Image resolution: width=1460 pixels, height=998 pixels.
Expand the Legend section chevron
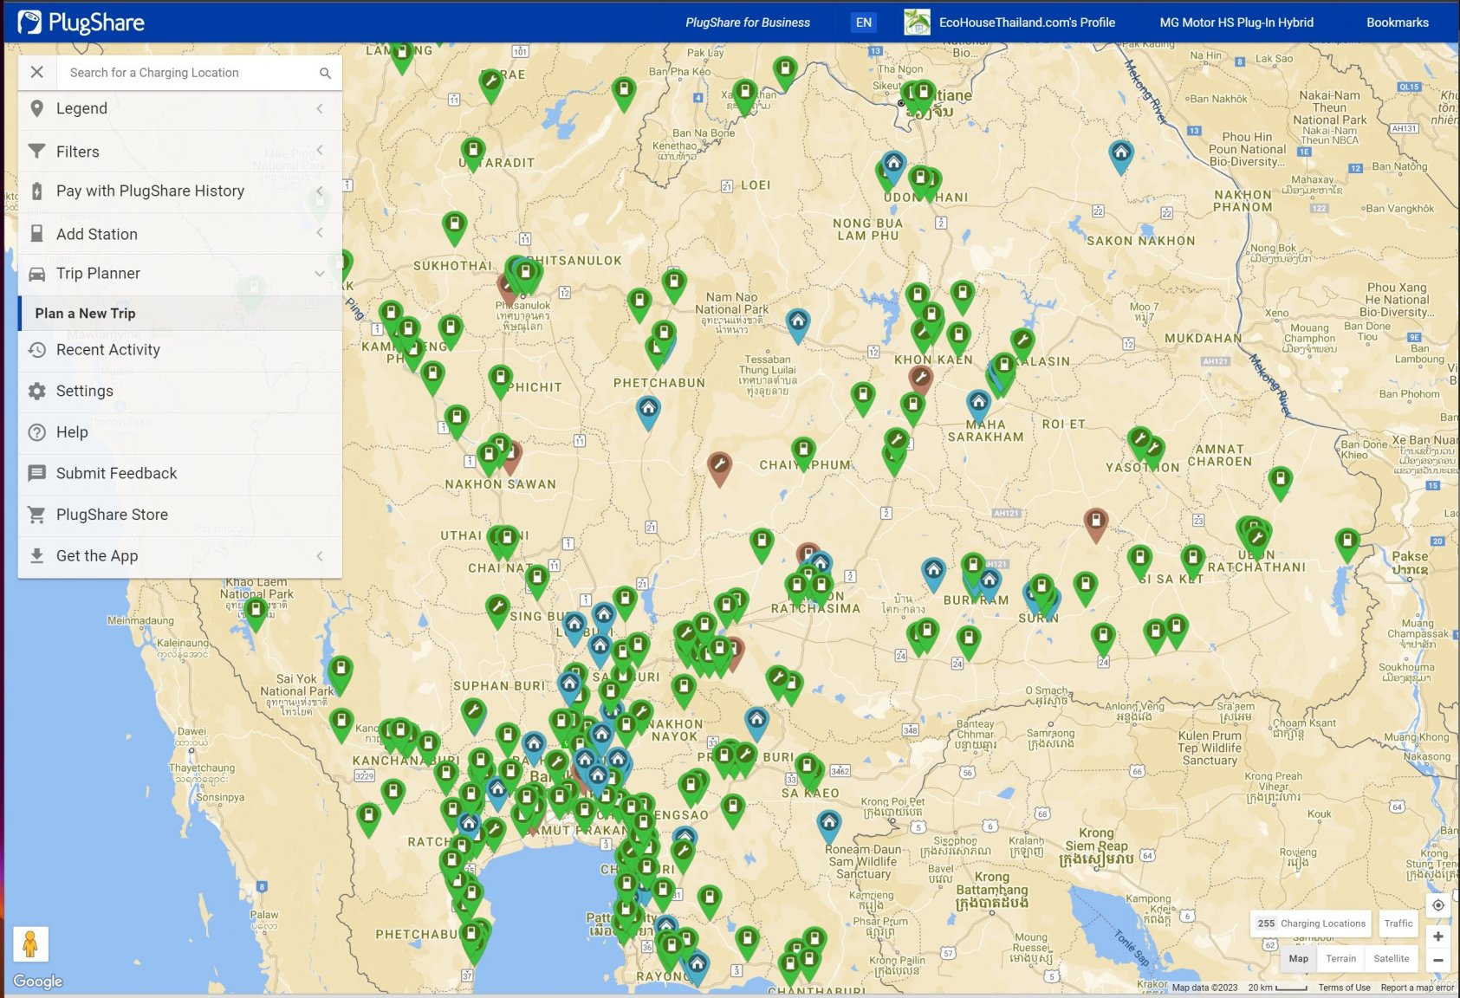[320, 108]
